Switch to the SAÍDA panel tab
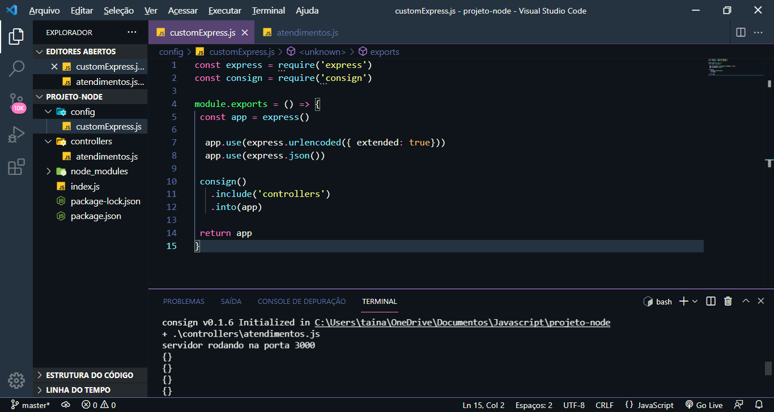Screen dimensions: 774x412 coord(231,302)
